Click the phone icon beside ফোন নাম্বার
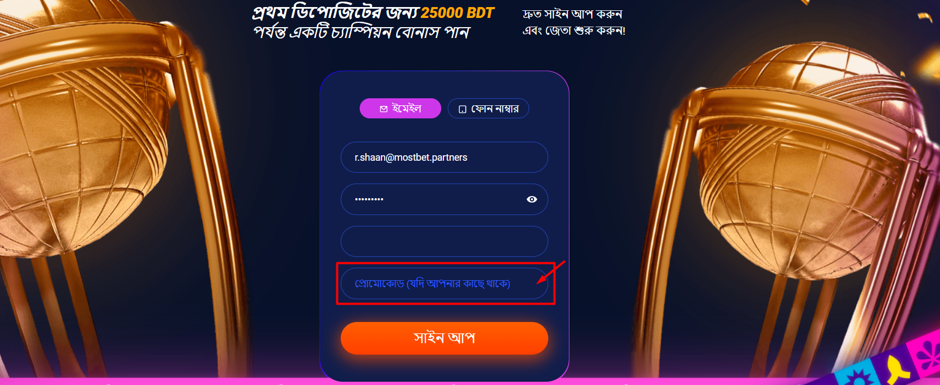This screenshot has width=940, height=385. pyautogui.click(x=462, y=109)
